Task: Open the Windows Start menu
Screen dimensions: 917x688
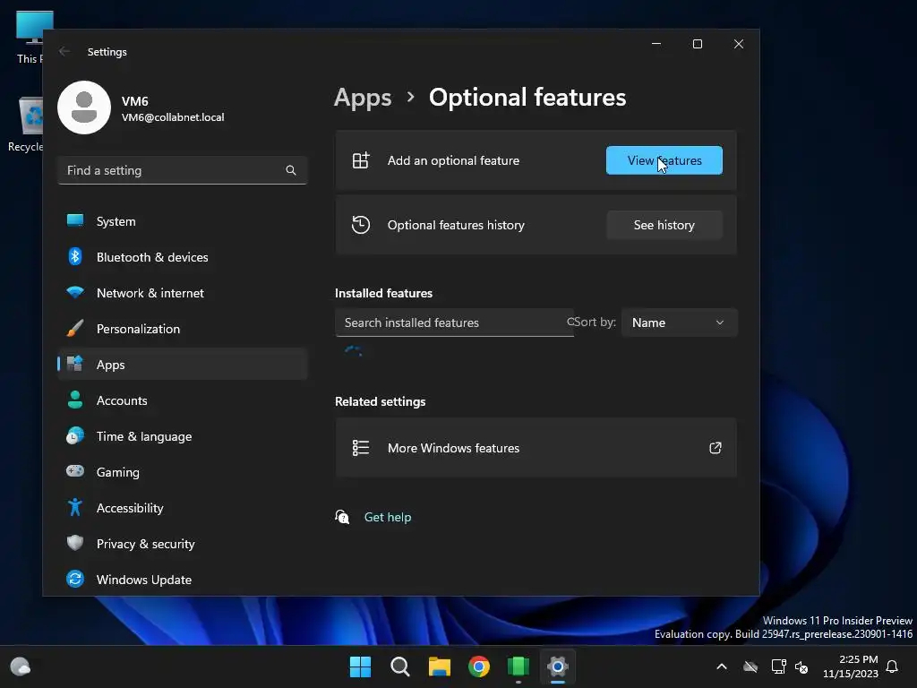Action: coord(360,666)
